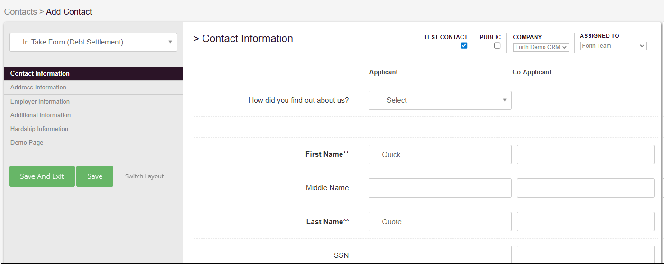Image resolution: width=664 pixels, height=264 pixels.
Task: Open the Employer Information section
Action: click(x=93, y=101)
